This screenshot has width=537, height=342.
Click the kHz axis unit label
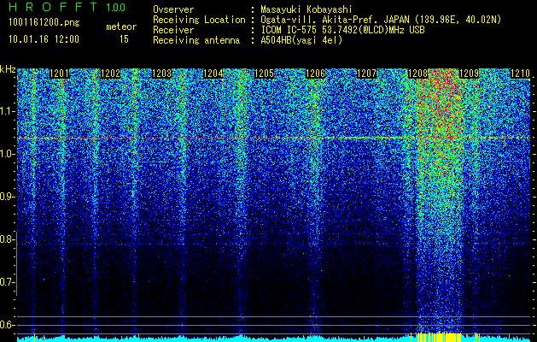coord(8,69)
